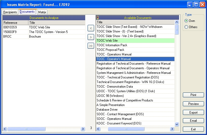Select 'SDOC - Contact Management (DOS)' row
This screenshot has width=207, height=135.
[x=135, y=114]
